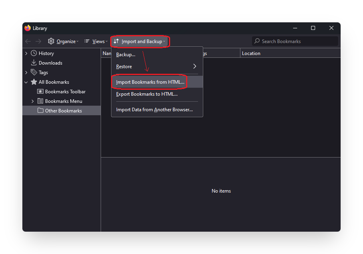The height and width of the screenshot is (254, 363).
Task: Select Other Bookmarks folder in sidebar
Action: pyautogui.click(x=63, y=110)
